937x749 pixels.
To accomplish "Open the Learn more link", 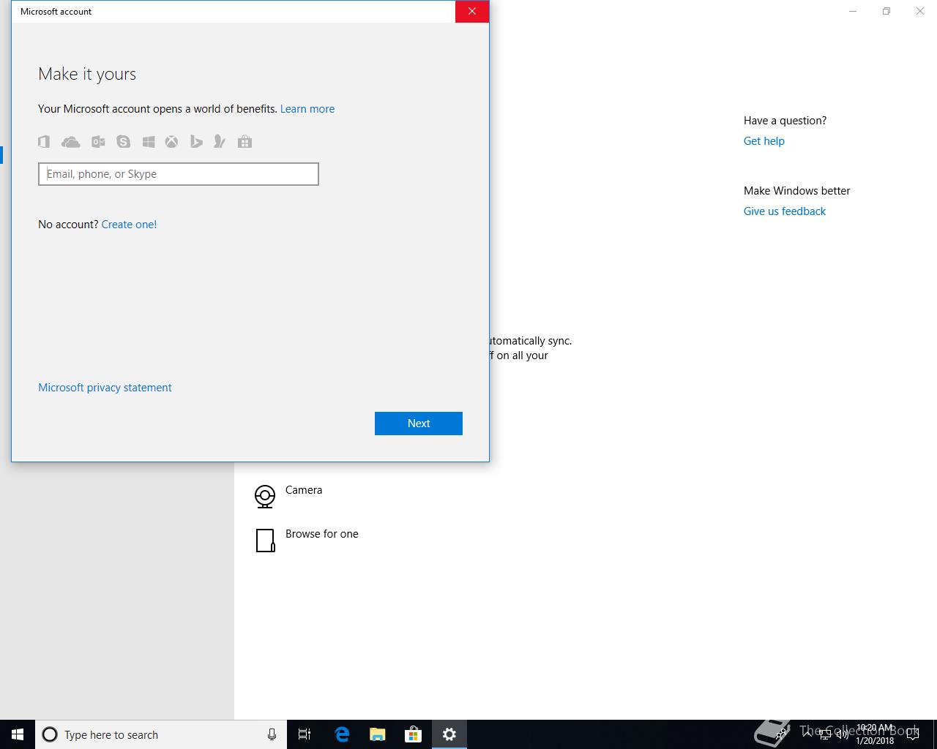I will pos(307,109).
